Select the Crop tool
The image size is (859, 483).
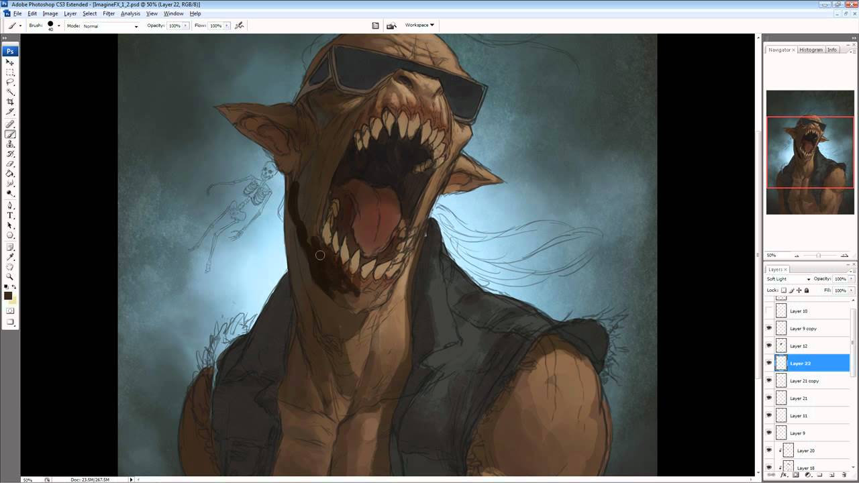tap(10, 102)
